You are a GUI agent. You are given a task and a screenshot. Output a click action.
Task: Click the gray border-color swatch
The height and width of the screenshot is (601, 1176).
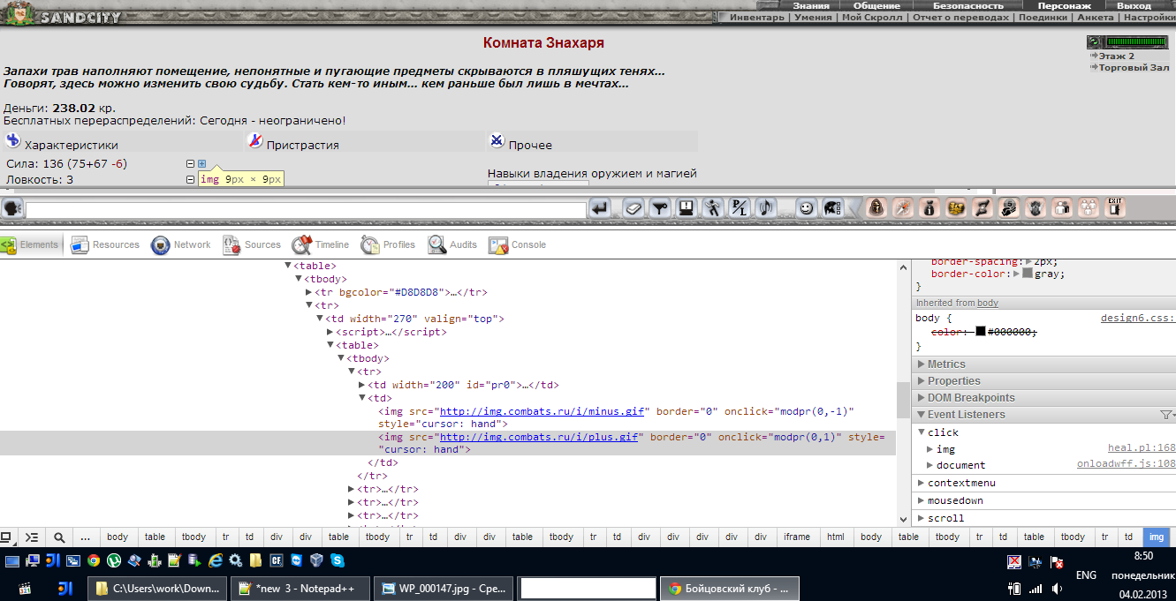coord(1028,274)
